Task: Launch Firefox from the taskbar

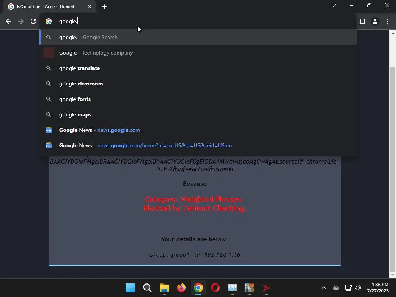Action: click(x=181, y=288)
